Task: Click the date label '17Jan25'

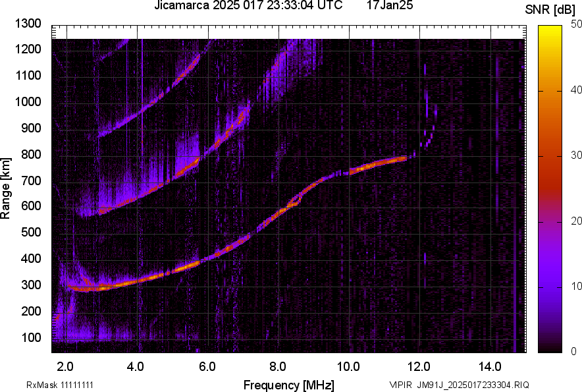Action: [x=390, y=5]
